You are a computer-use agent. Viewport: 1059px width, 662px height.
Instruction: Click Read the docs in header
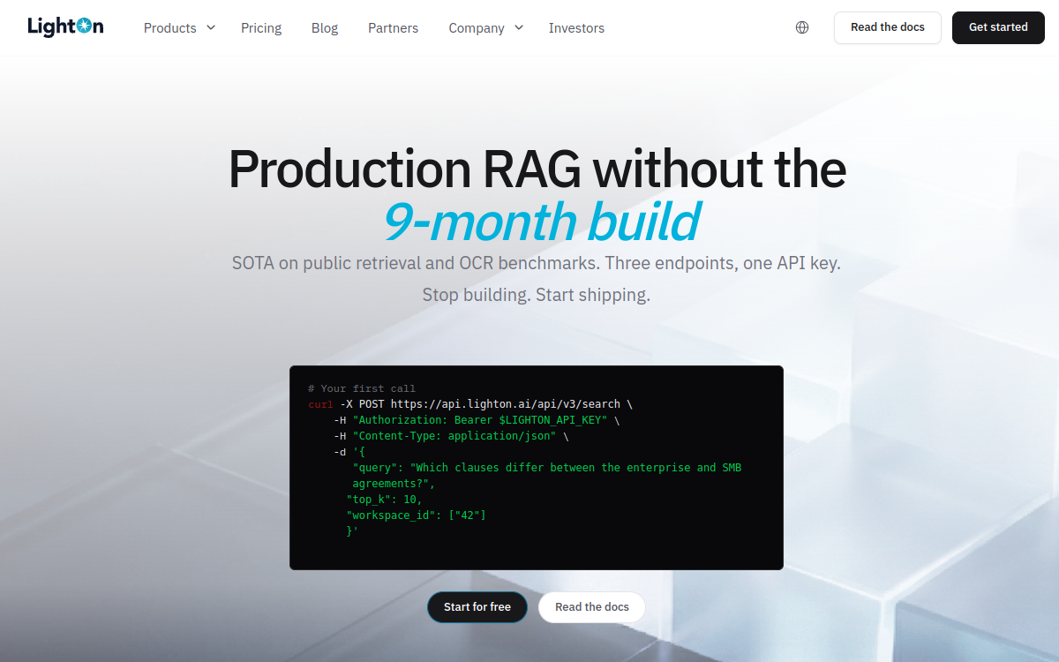click(888, 27)
